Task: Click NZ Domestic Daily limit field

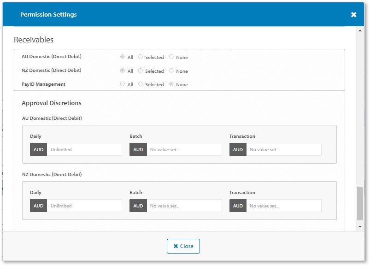Action: (84, 206)
